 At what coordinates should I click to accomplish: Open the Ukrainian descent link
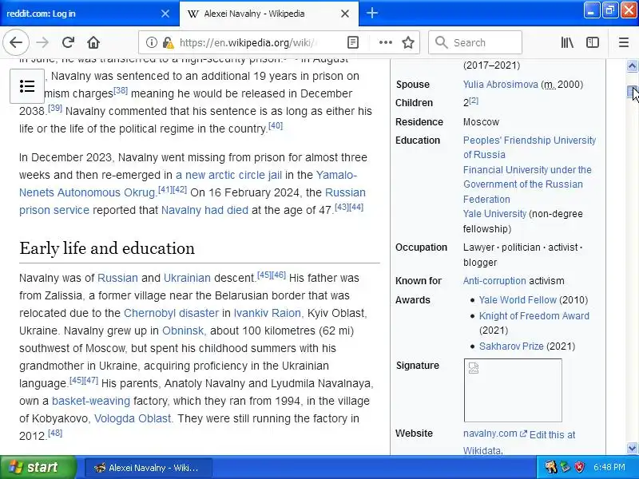187,278
